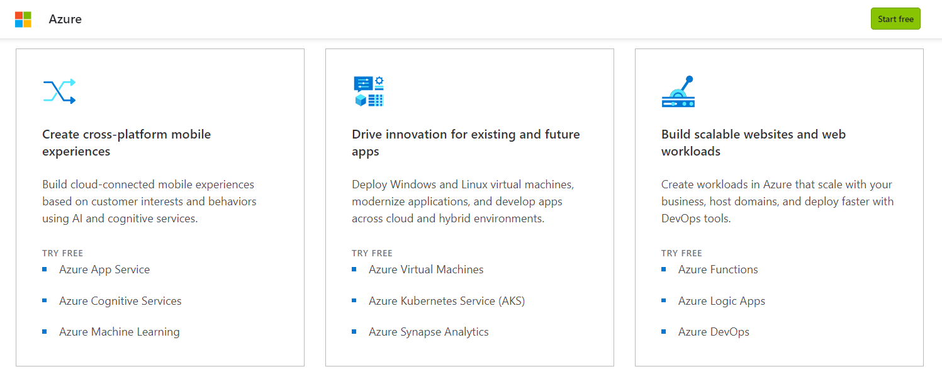Open the Azure Functions link
Image resolution: width=942 pixels, height=386 pixels.
[x=718, y=270]
